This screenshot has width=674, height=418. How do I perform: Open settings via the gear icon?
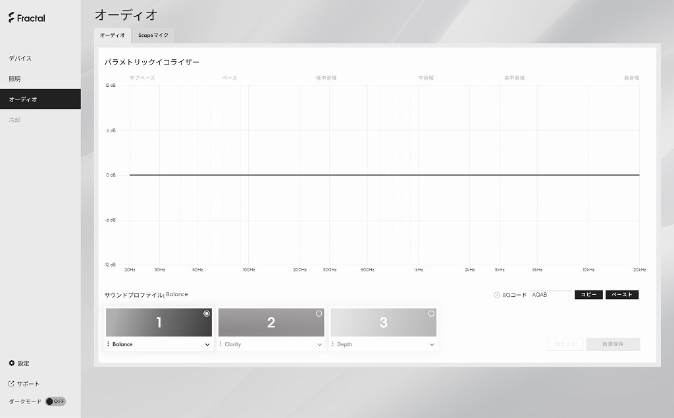12,363
